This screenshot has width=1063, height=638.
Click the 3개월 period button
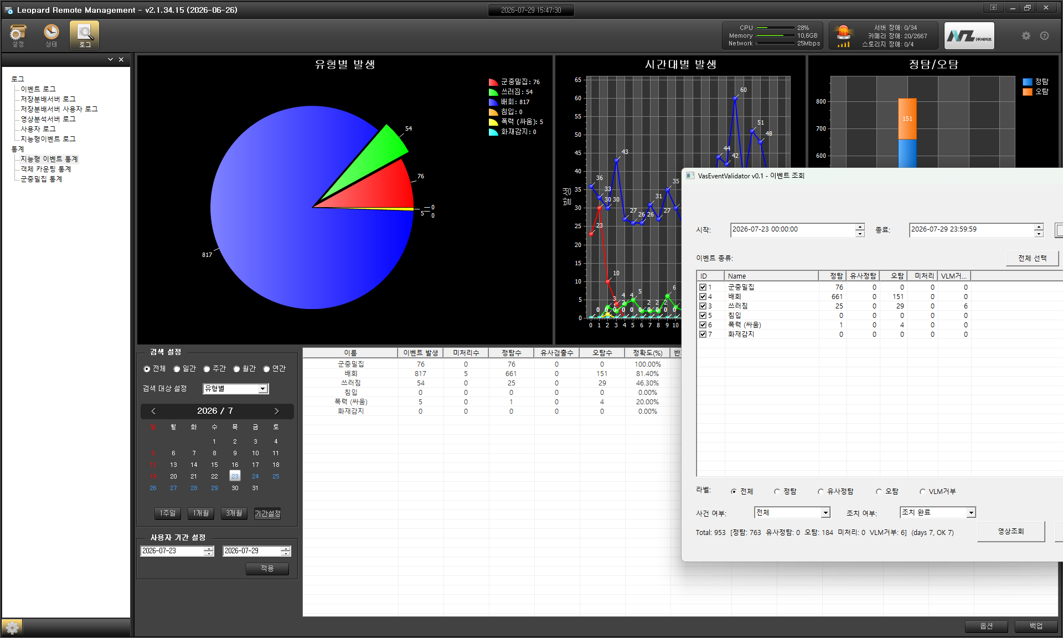234,513
